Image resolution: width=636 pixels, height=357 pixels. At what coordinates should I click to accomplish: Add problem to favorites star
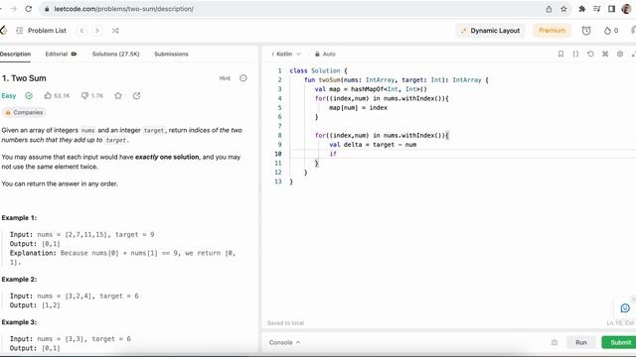click(x=118, y=95)
